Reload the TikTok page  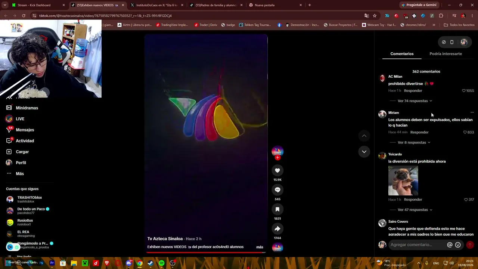[x=24, y=16]
